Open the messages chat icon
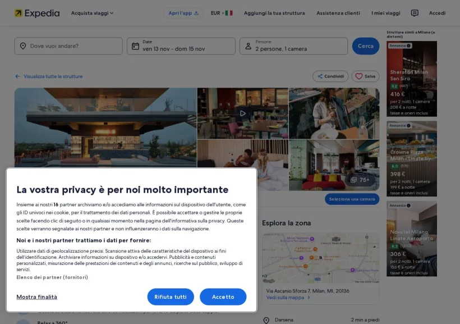This screenshot has width=460, height=324. (x=415, y=13)
